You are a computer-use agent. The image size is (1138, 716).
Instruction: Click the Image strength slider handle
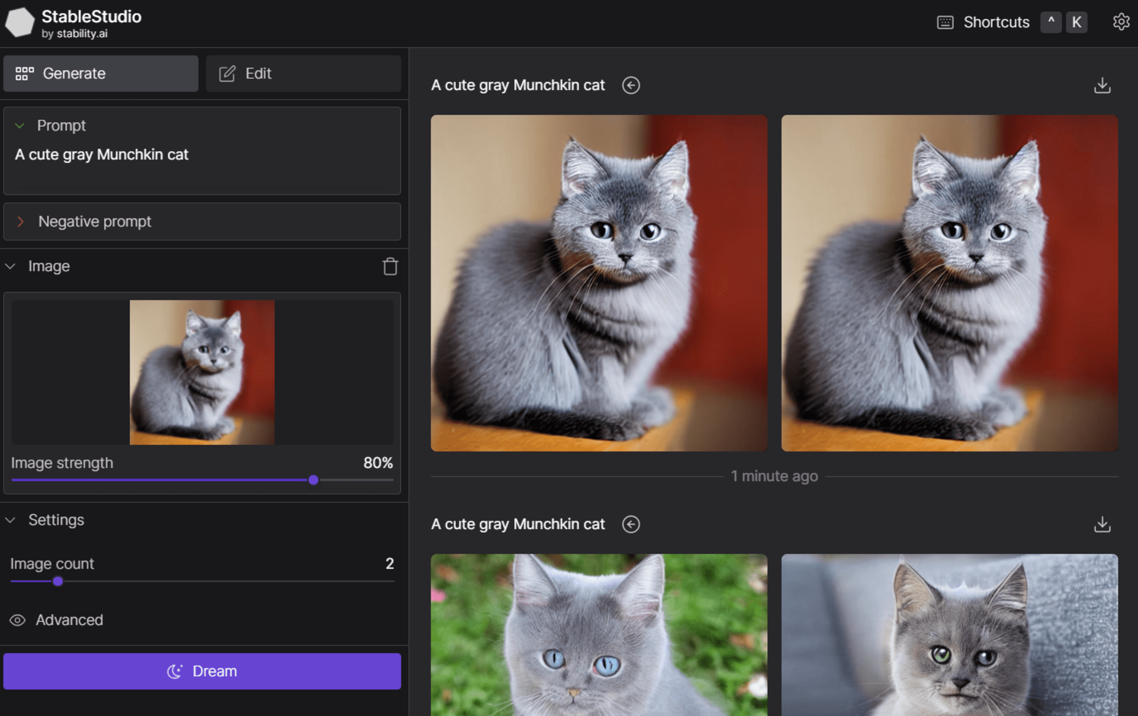pyautogui.click(x=314, y=480)
